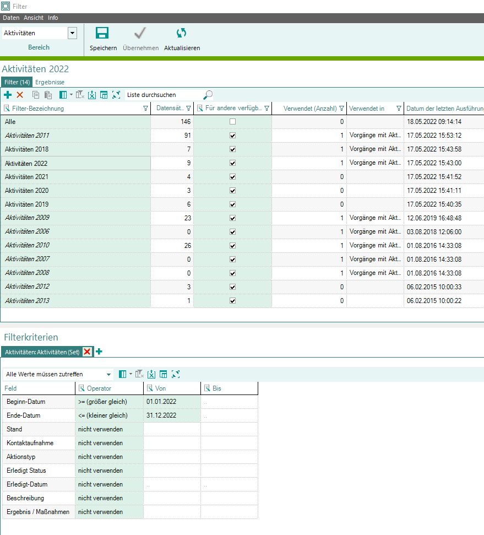Image resolution: width=484 pixels, height=535 pixels.
Task: Click the Speichern button label
Action: click(x=104, y=48)
